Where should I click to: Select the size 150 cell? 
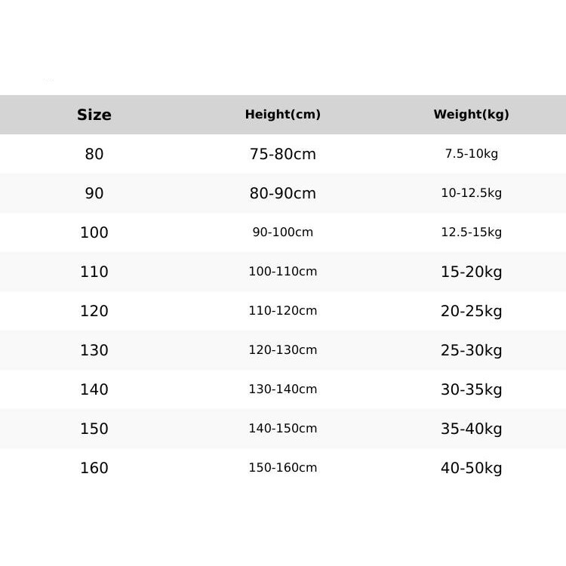[94, 429]
